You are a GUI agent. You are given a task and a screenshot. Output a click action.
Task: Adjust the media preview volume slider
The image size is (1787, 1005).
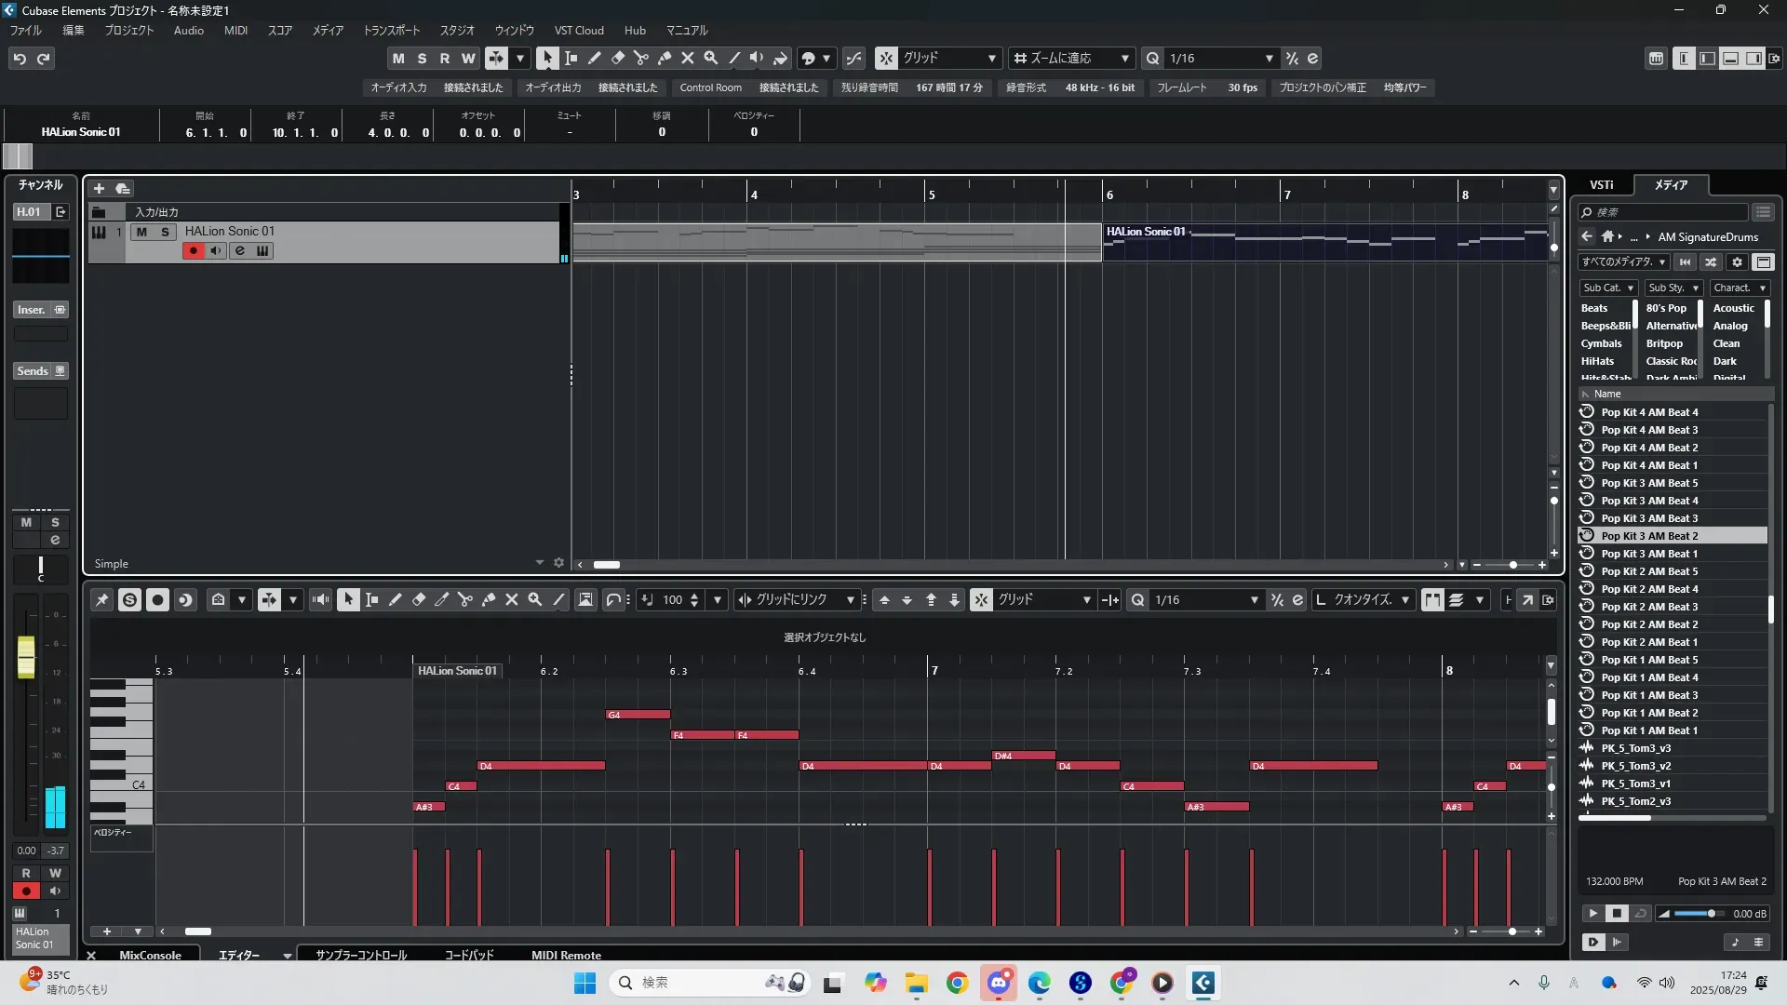coord(1710,914)
